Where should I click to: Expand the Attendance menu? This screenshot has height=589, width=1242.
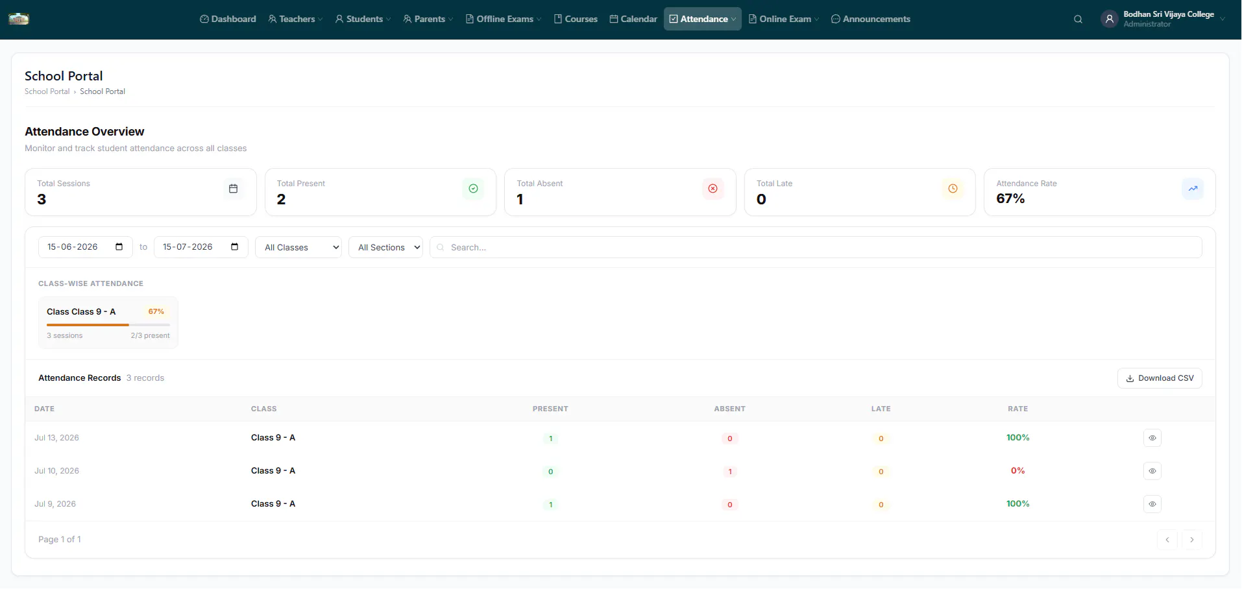pyautogui.click(x=703, y=19)
